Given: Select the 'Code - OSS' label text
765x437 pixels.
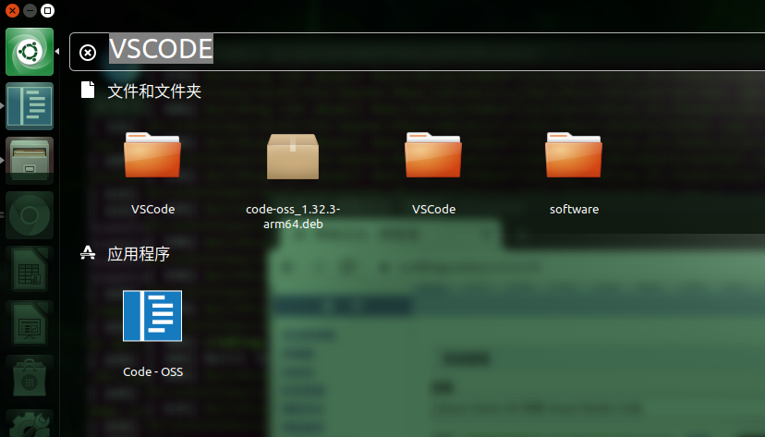Looking at the screenshot, I should [152, 371].
